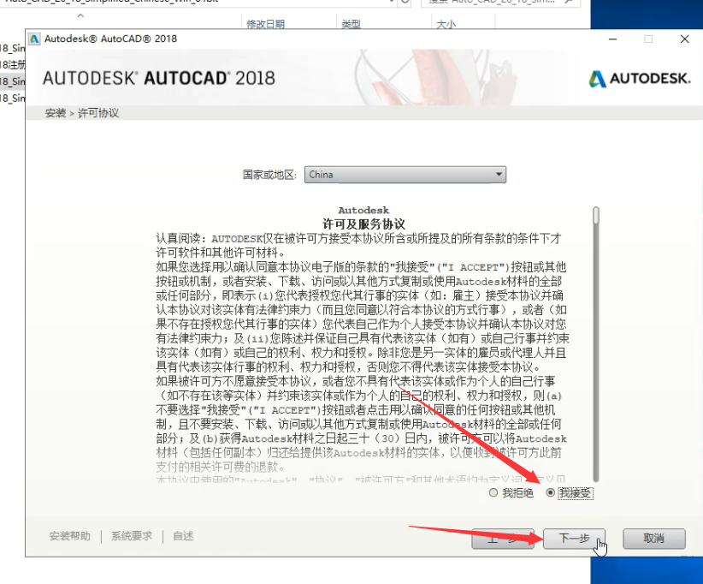703x584 pixels.
Task: Click the license agreement scrollbar thumb
Action: click(x=596, y=216)
